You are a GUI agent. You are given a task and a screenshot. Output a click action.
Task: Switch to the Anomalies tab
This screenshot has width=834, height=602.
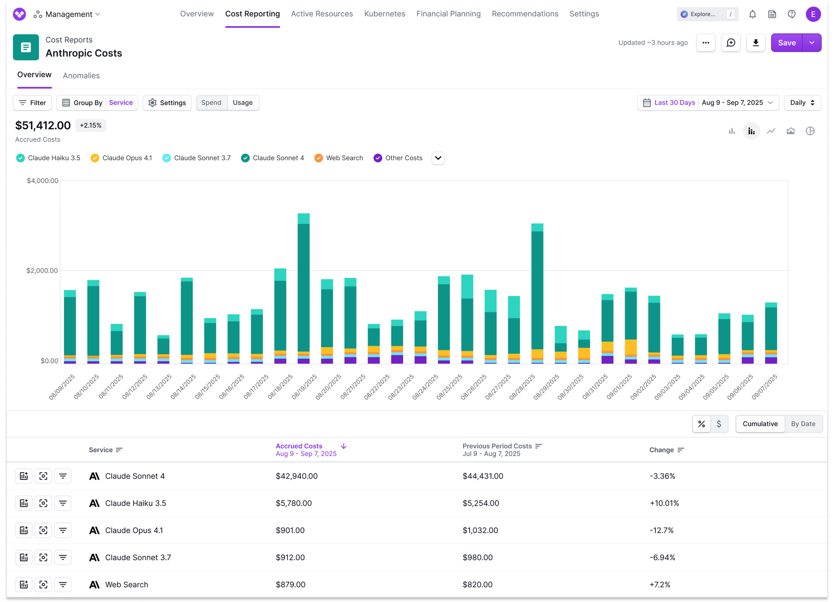coord(81,76)
